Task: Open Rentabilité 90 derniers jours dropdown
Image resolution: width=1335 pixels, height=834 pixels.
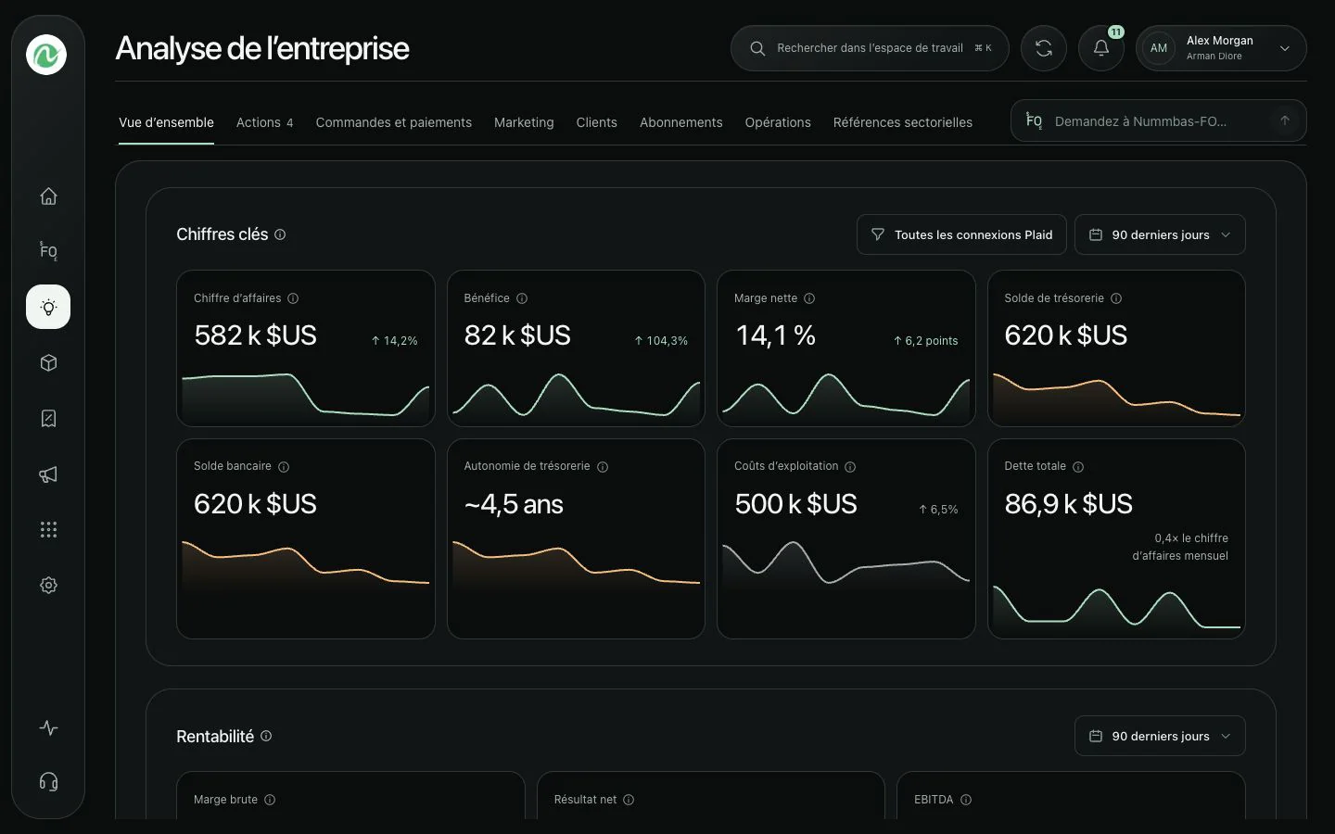Action: 1160,736
